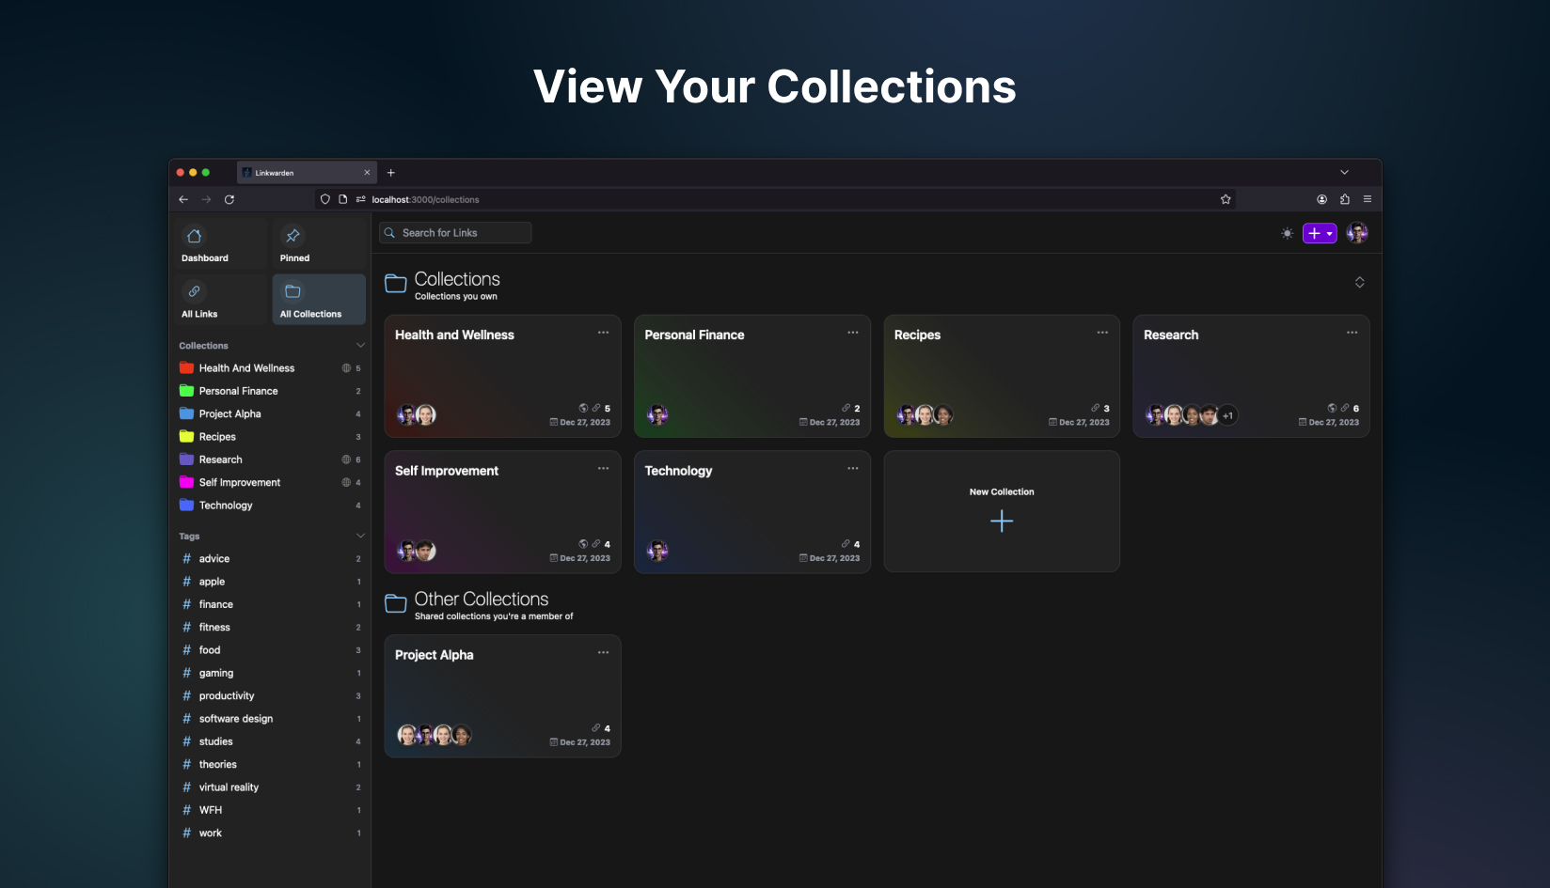Open the Pinned links section

coord(293,236)
